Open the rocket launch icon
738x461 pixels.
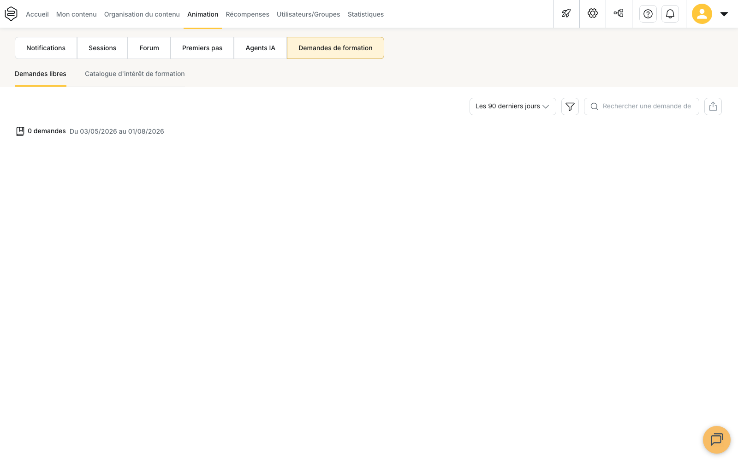pyautogui.click(x=566, y=13)
